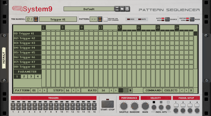Collapse the device with the fold arrow
Viewport: 211px width, 116px height.
tap(6, 4)
